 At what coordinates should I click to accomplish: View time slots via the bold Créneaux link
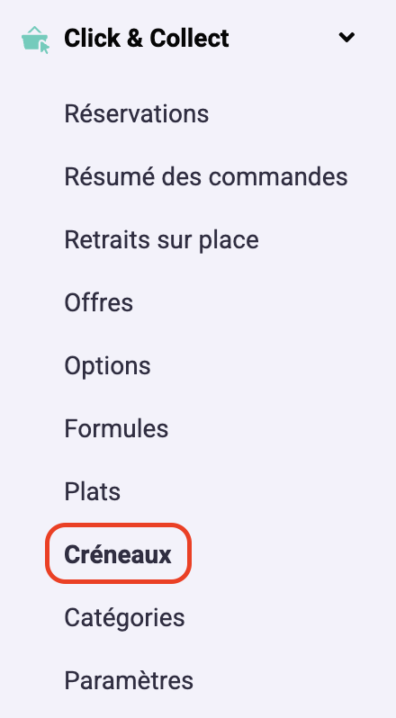pos(118,554)
